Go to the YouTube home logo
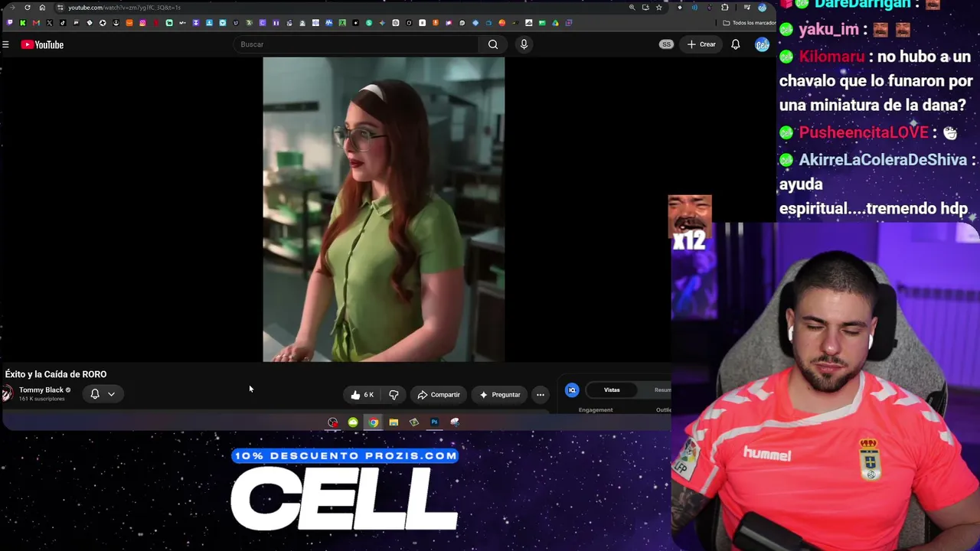The image size is (980, 551). pyautogui.click(x=42, y=44)
